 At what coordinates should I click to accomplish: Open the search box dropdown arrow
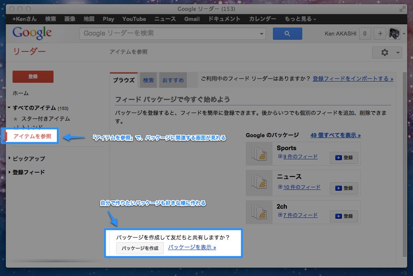[261, 34]
